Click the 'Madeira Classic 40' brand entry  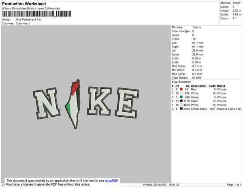(229, 109)
